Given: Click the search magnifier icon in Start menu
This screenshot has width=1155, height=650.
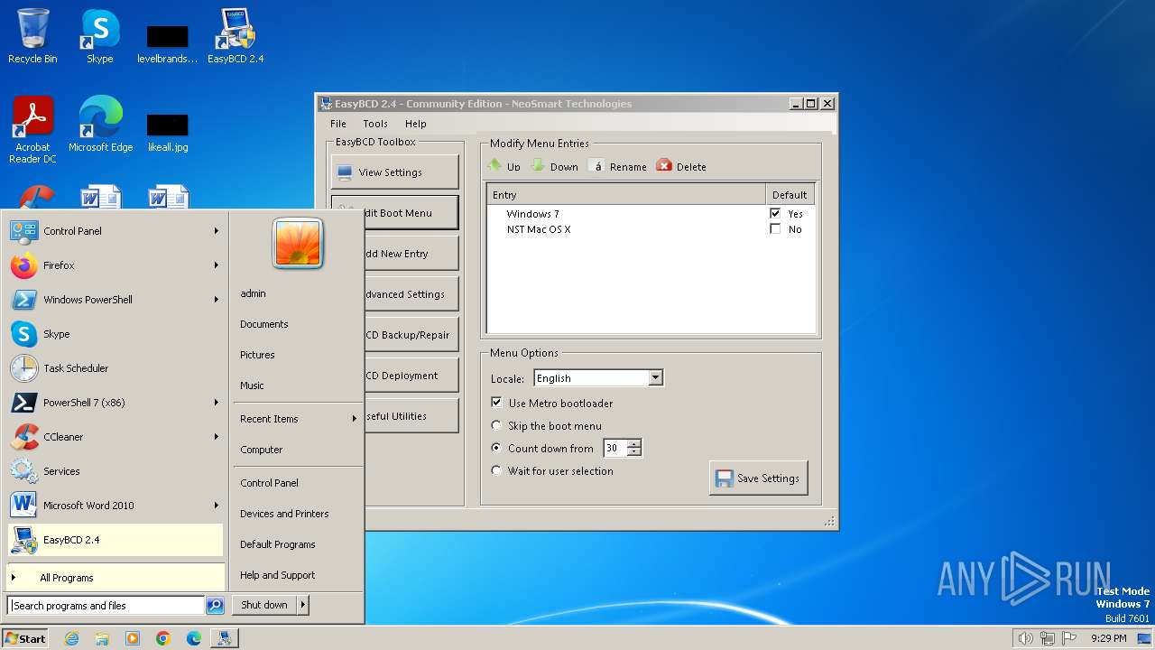Looking at the screenshot, I should point(215,606).
